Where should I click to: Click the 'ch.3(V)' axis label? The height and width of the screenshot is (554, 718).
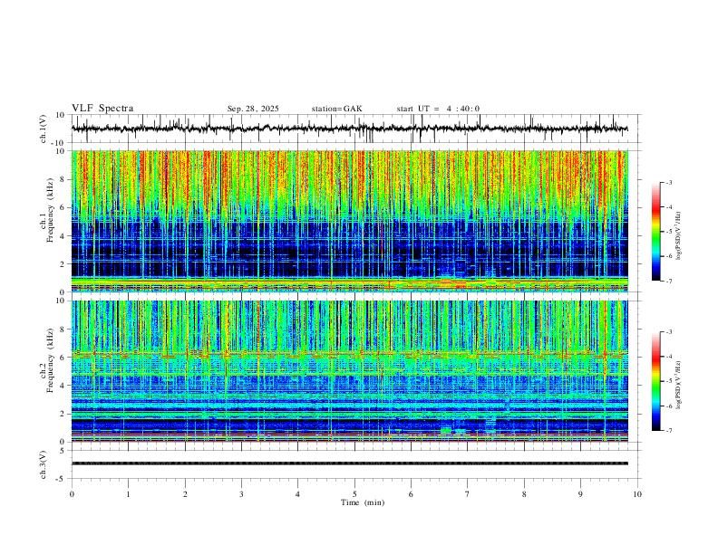pyautogui.click(x=44, y=464)
